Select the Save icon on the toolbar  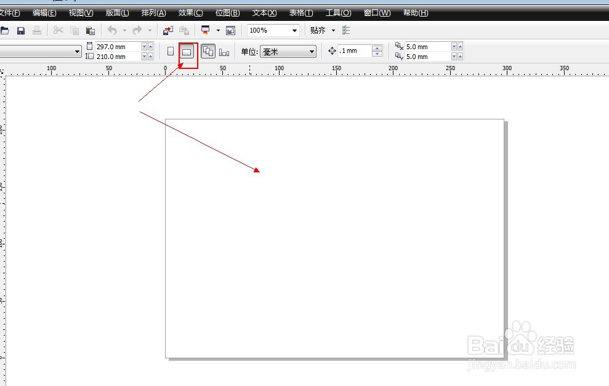pos(21,30)
